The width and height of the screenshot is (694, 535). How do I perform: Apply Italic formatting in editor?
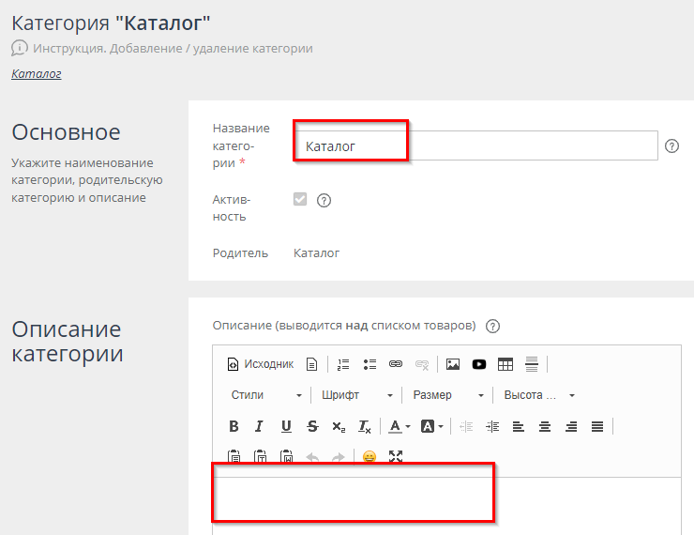[260, 426]
